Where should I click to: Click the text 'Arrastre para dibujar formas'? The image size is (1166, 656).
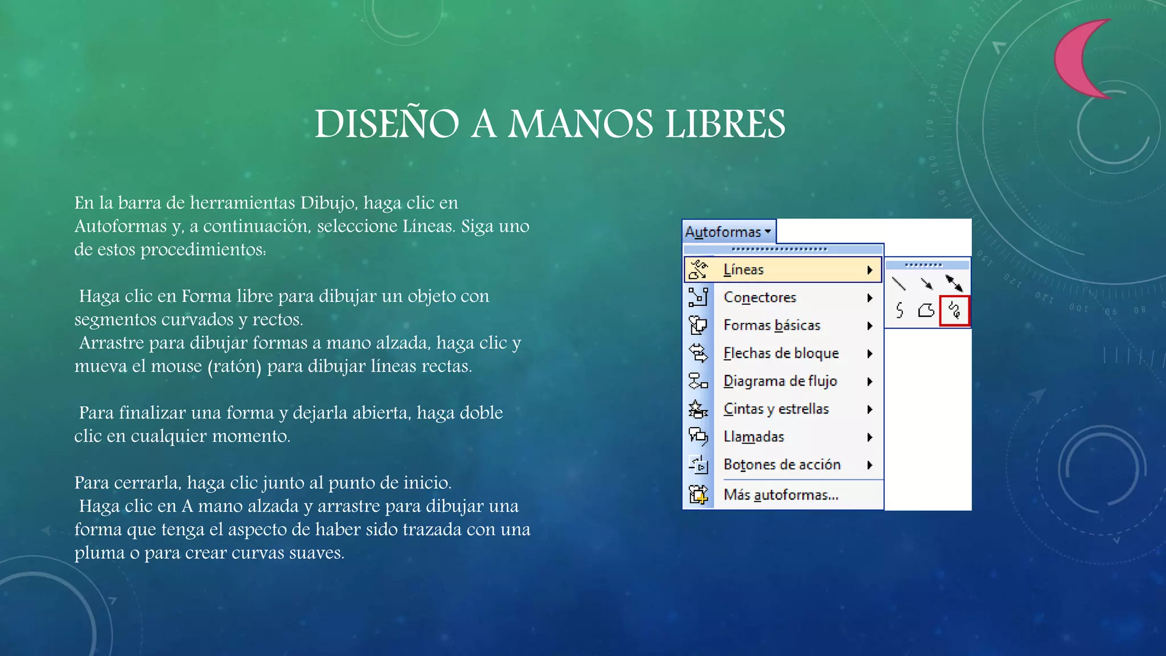tap(298, 354)
